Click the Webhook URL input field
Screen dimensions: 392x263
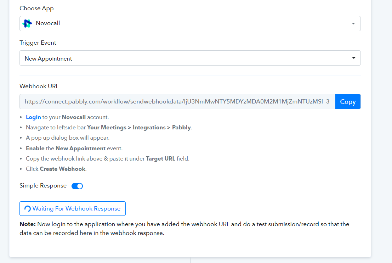coord(177,102)
